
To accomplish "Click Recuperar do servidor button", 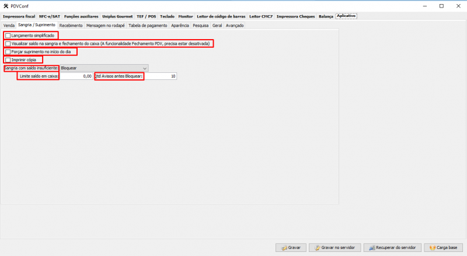I will pos(392,247).
